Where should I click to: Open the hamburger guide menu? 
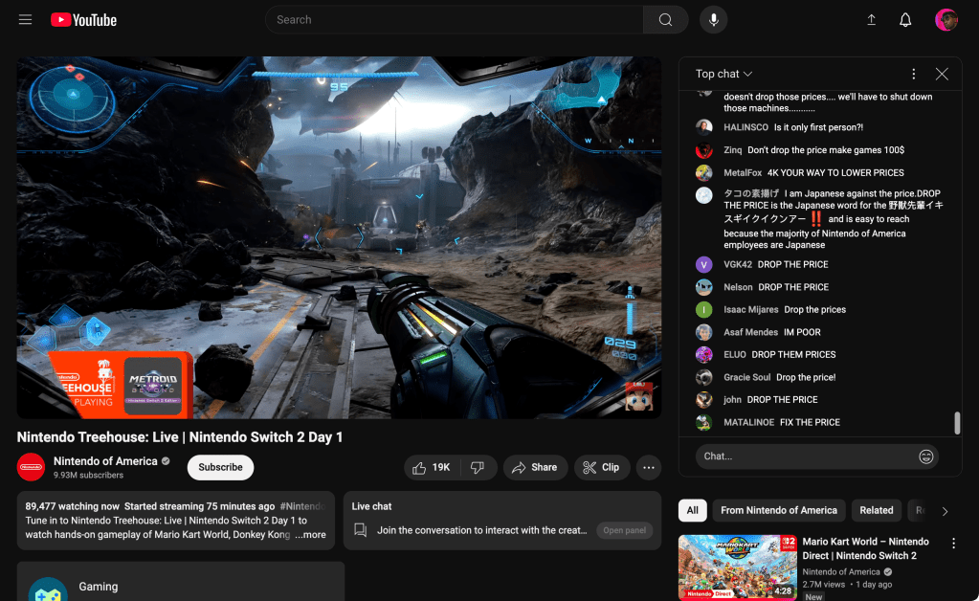click(x=25, y=20)
